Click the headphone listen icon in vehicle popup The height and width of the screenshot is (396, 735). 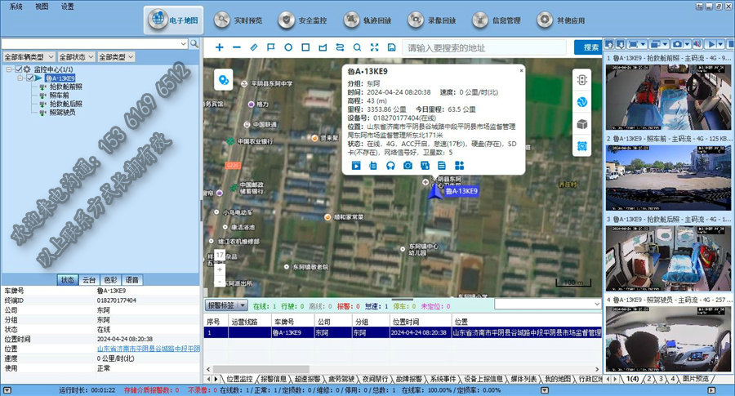pyautogui.click(x=390, y=166)
